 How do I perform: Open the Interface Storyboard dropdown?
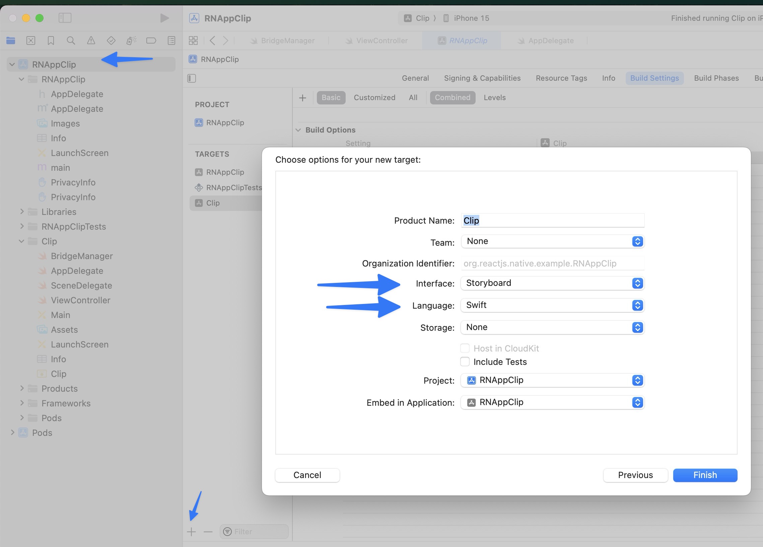coord(552,283)
